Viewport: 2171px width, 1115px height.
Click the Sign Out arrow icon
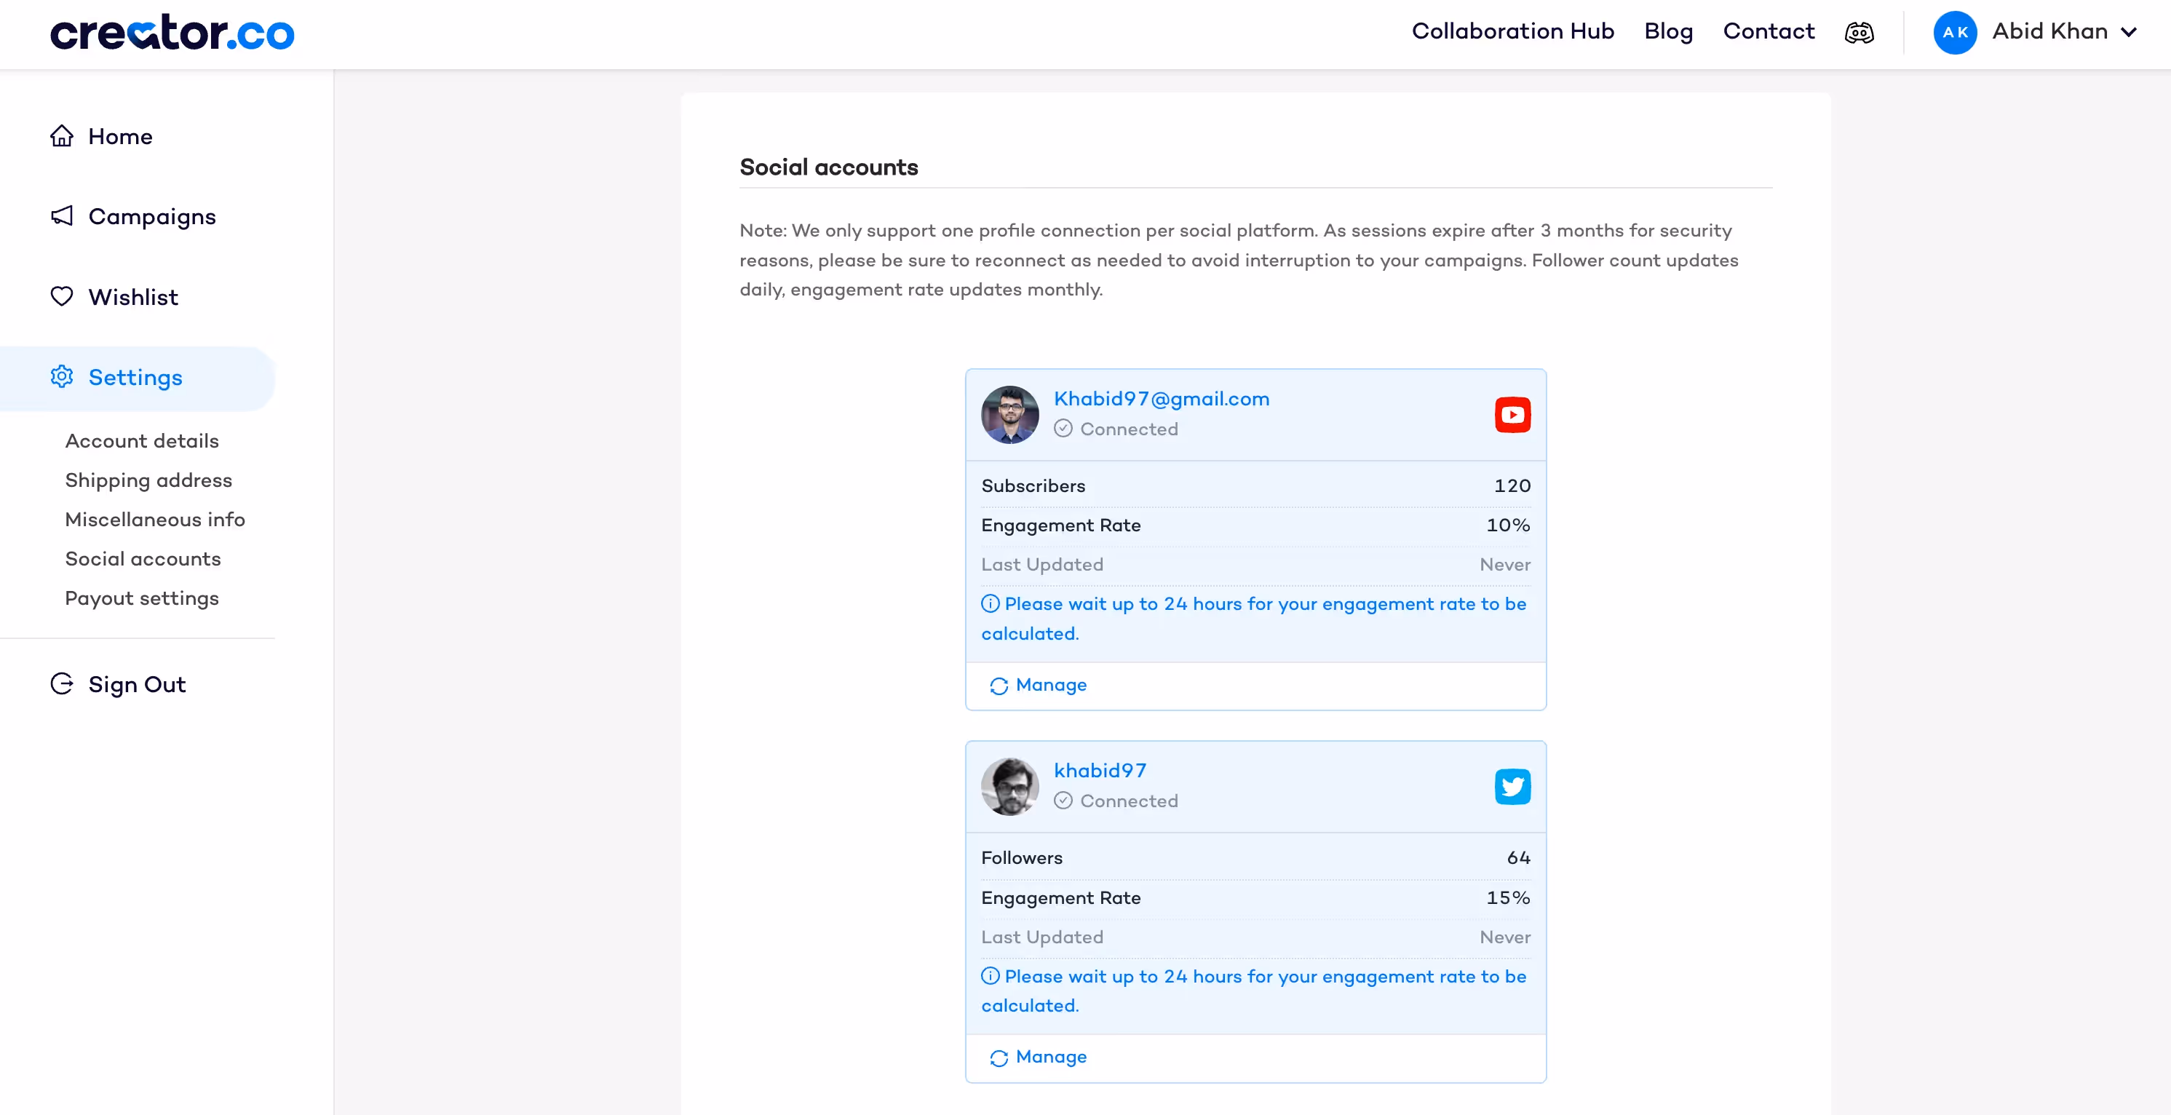coord(62,683)
